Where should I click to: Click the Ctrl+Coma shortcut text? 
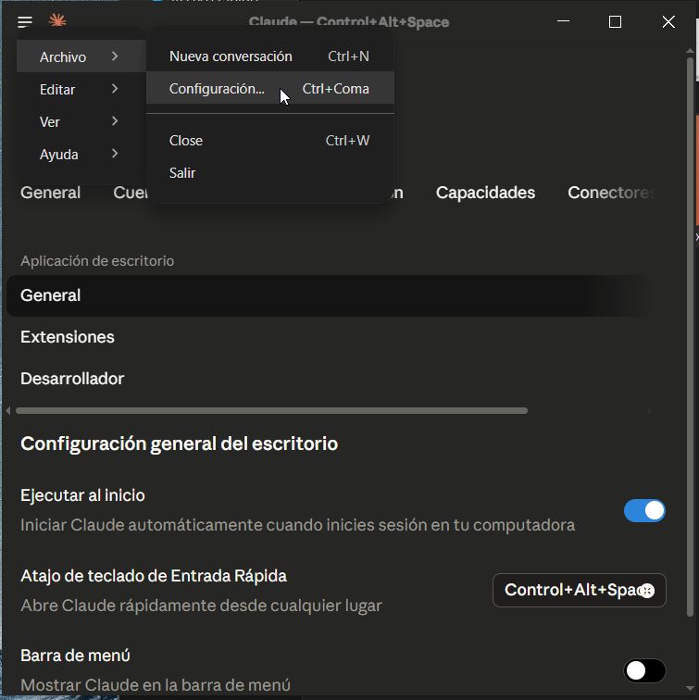(336, 89)
